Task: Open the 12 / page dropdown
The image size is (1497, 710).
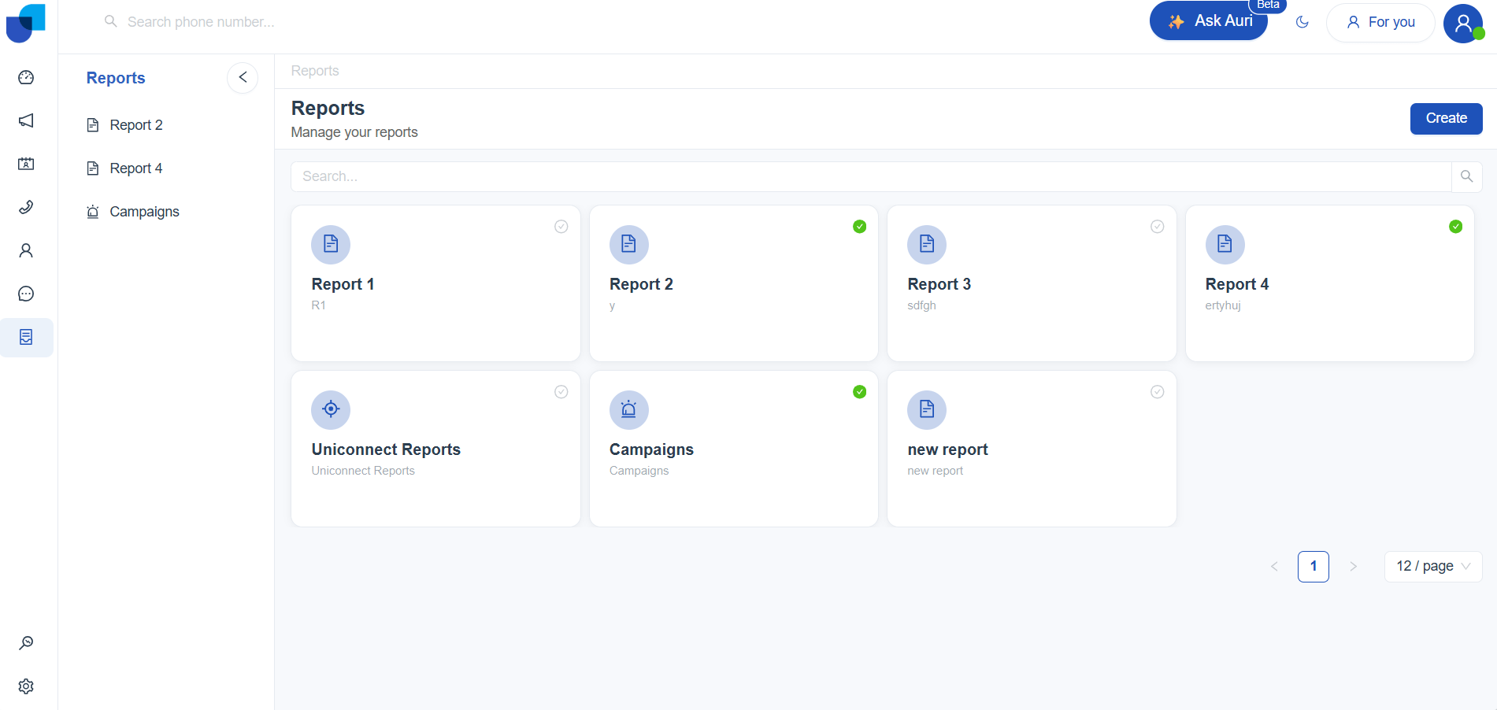Action: [1432, 566]
